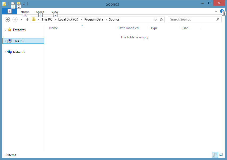The image size is (227, 160).
Task: Click the 'This folder is empty.' message
Action: pyautogui.click(x=135, y=37)
